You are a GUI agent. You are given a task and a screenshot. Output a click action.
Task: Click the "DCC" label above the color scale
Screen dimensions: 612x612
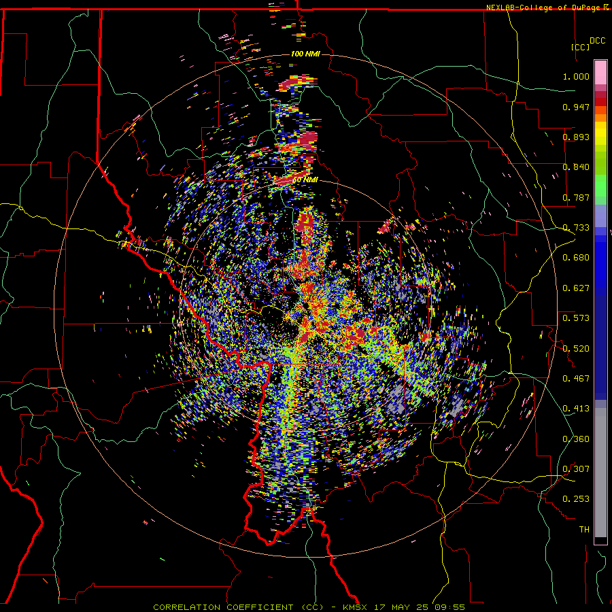[597, 41]
